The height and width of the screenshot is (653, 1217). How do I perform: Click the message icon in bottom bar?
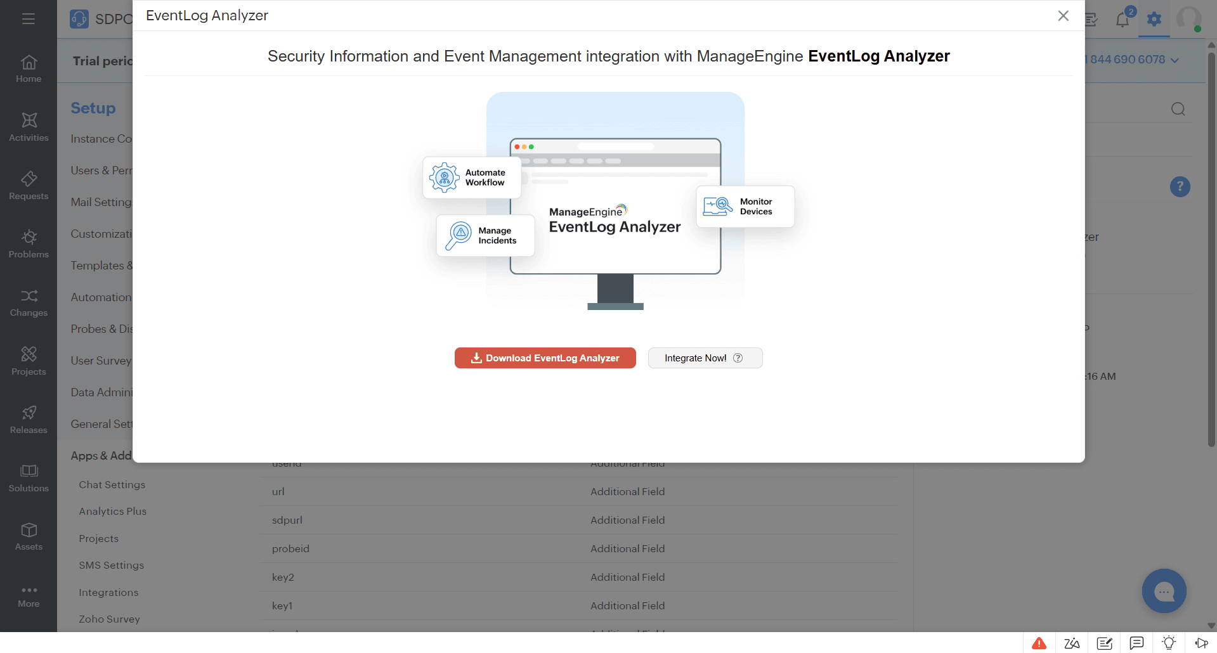(1137, 643)
